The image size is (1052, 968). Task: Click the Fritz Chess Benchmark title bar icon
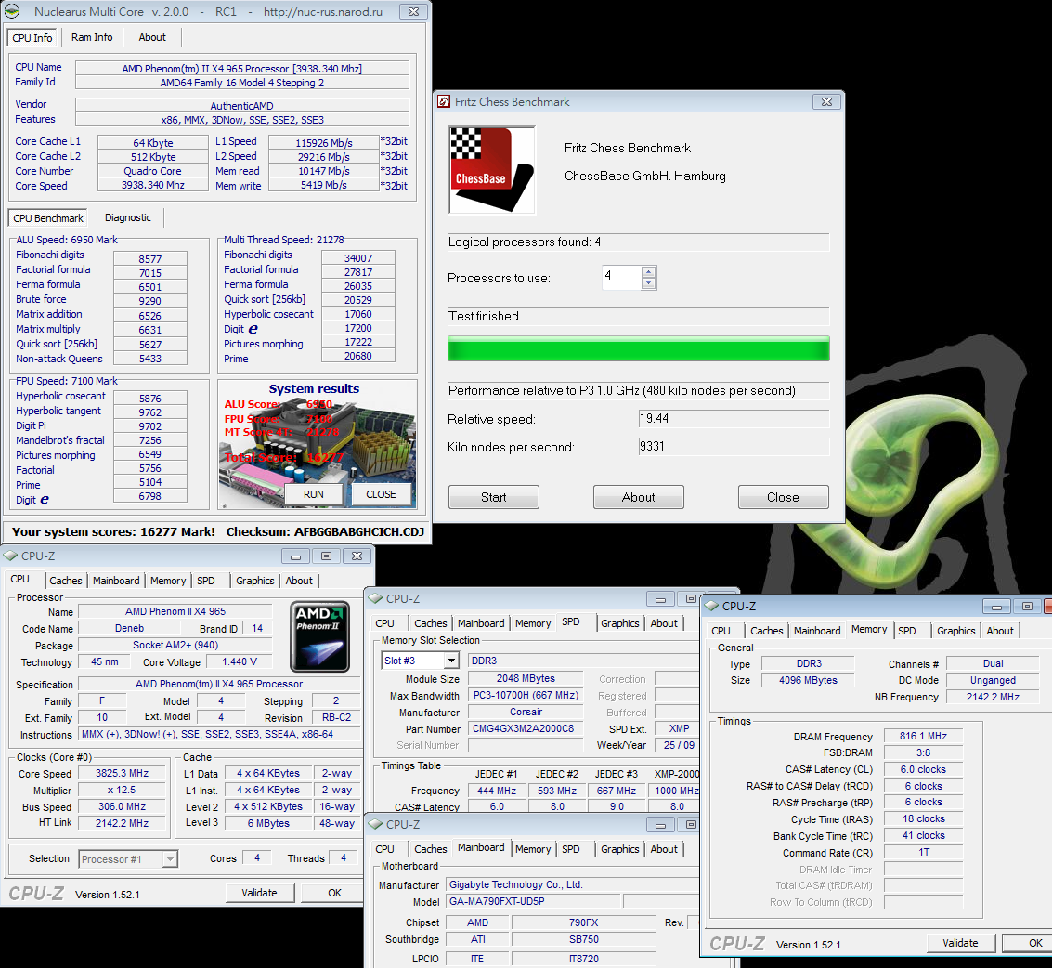pos(444,102)
